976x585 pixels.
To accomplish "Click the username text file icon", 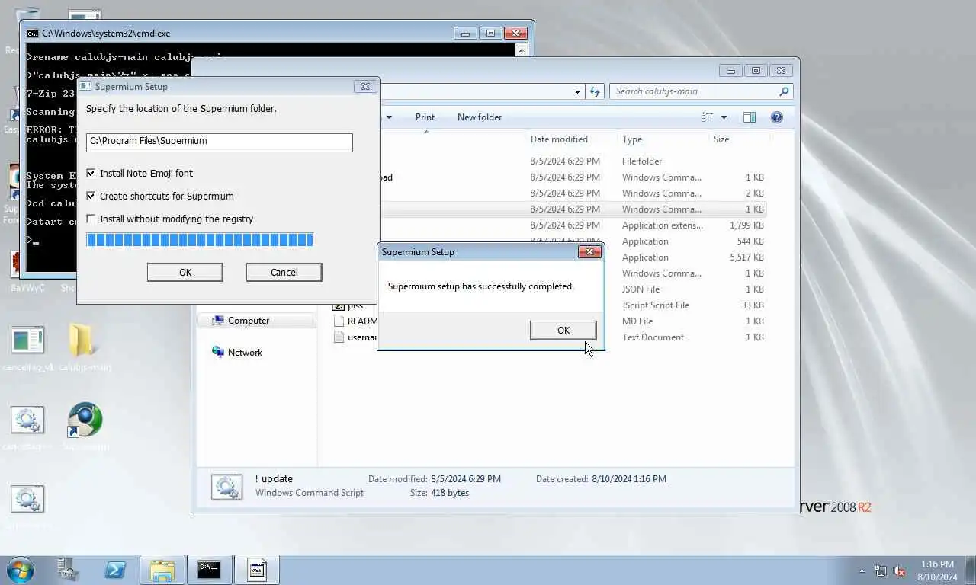I will click(339, 337).
